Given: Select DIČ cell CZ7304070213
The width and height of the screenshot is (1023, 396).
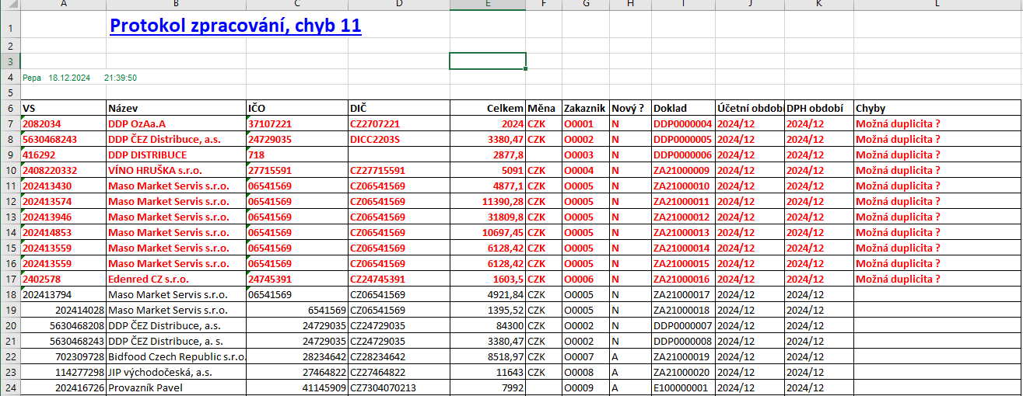Looking at the screenshot, I should pyautogui.click(x=398, y=387).
